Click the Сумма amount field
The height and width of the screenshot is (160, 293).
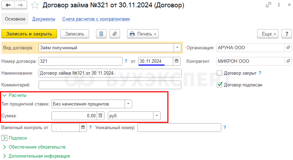pyautogui.click(x=74, y=116)
